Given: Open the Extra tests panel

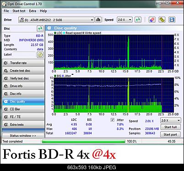Looking at the screenshot, I should [x=23, y=124].
